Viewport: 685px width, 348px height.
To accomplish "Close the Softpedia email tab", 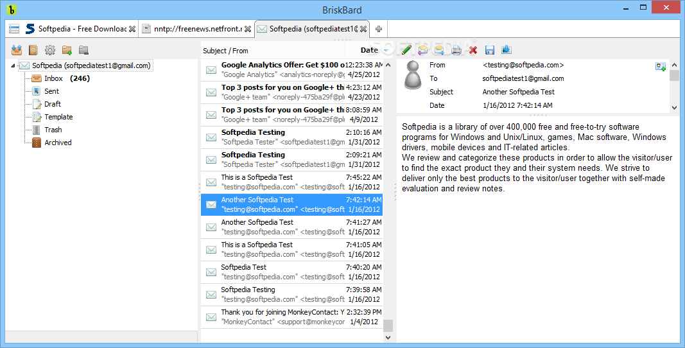I will (x=363, y=29).
